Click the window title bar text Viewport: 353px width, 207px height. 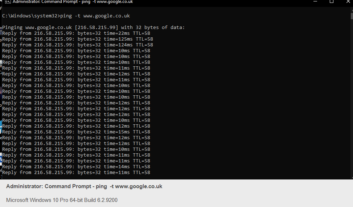click(x=73, y=2)
